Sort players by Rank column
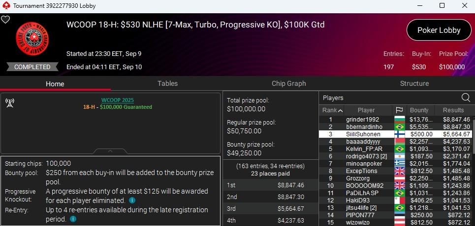The height and width of the screenshot is (226, 475). tap(332, 110)
